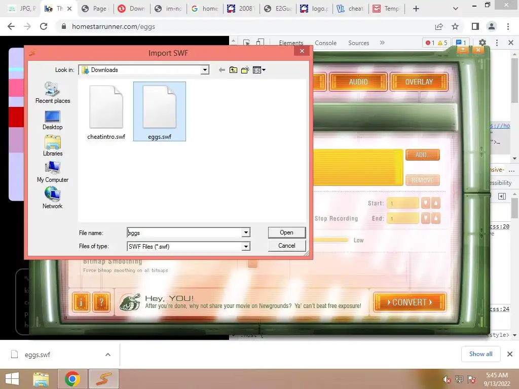Adjust the quality slider near Low
Screen dimensions: 519x389
pyautogui.click(x=331, y=240)
